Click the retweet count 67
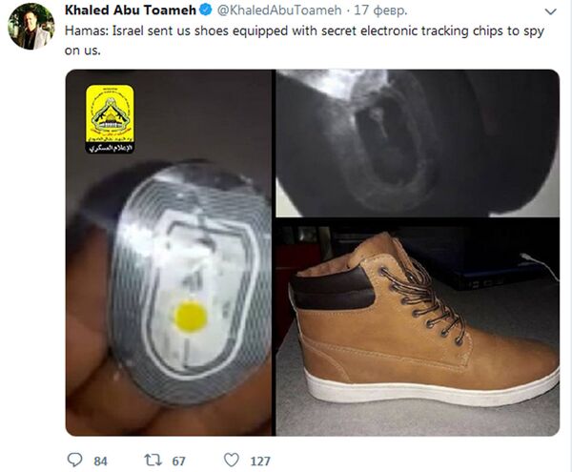 click(178, 462)
